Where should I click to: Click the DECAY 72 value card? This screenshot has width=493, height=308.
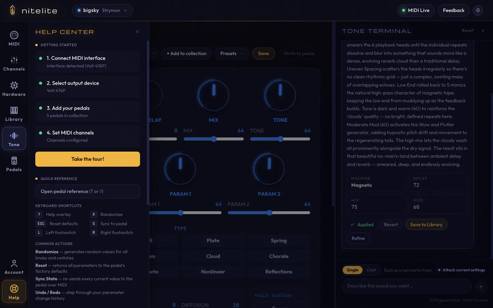pyautogui.click(x=439, y=182)
